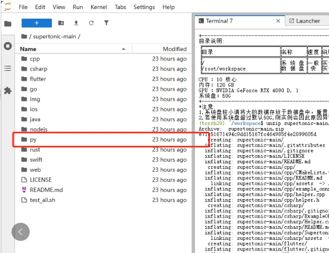Toggle the file filter funnel icon
Viewport: 329px width, 253px height.
coord(106,23)
